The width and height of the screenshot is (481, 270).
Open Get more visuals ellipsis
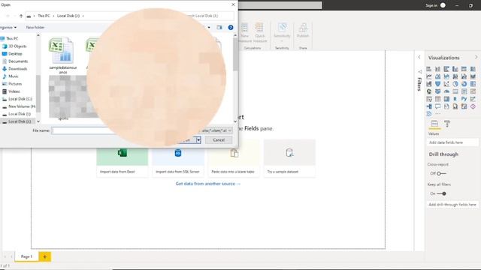(437, 114)
